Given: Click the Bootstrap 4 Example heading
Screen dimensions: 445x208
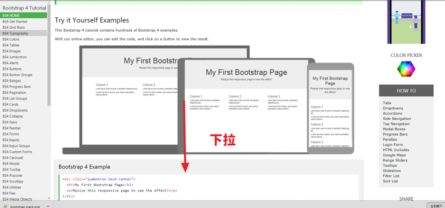Looking at the screenshot, I should click(x=84, y=167).
